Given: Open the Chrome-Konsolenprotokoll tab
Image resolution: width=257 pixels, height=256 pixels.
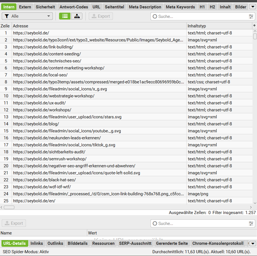Looking at the screenshot, I should pos(218,243).
